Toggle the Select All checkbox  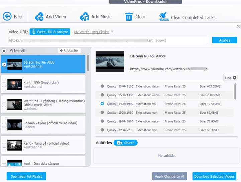coord(4,51)
